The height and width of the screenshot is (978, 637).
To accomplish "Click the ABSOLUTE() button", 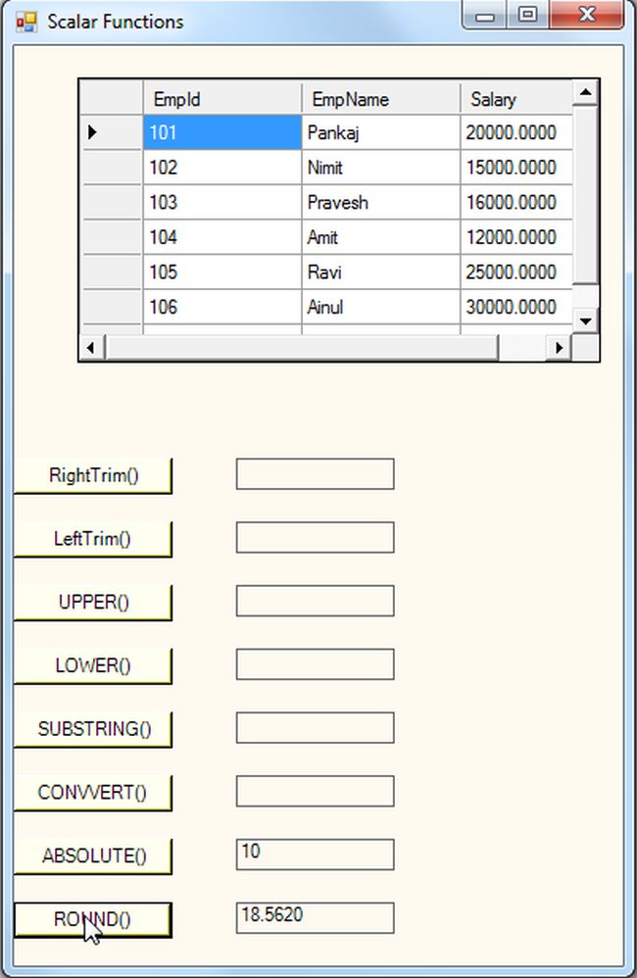I will tap(93, 856).
